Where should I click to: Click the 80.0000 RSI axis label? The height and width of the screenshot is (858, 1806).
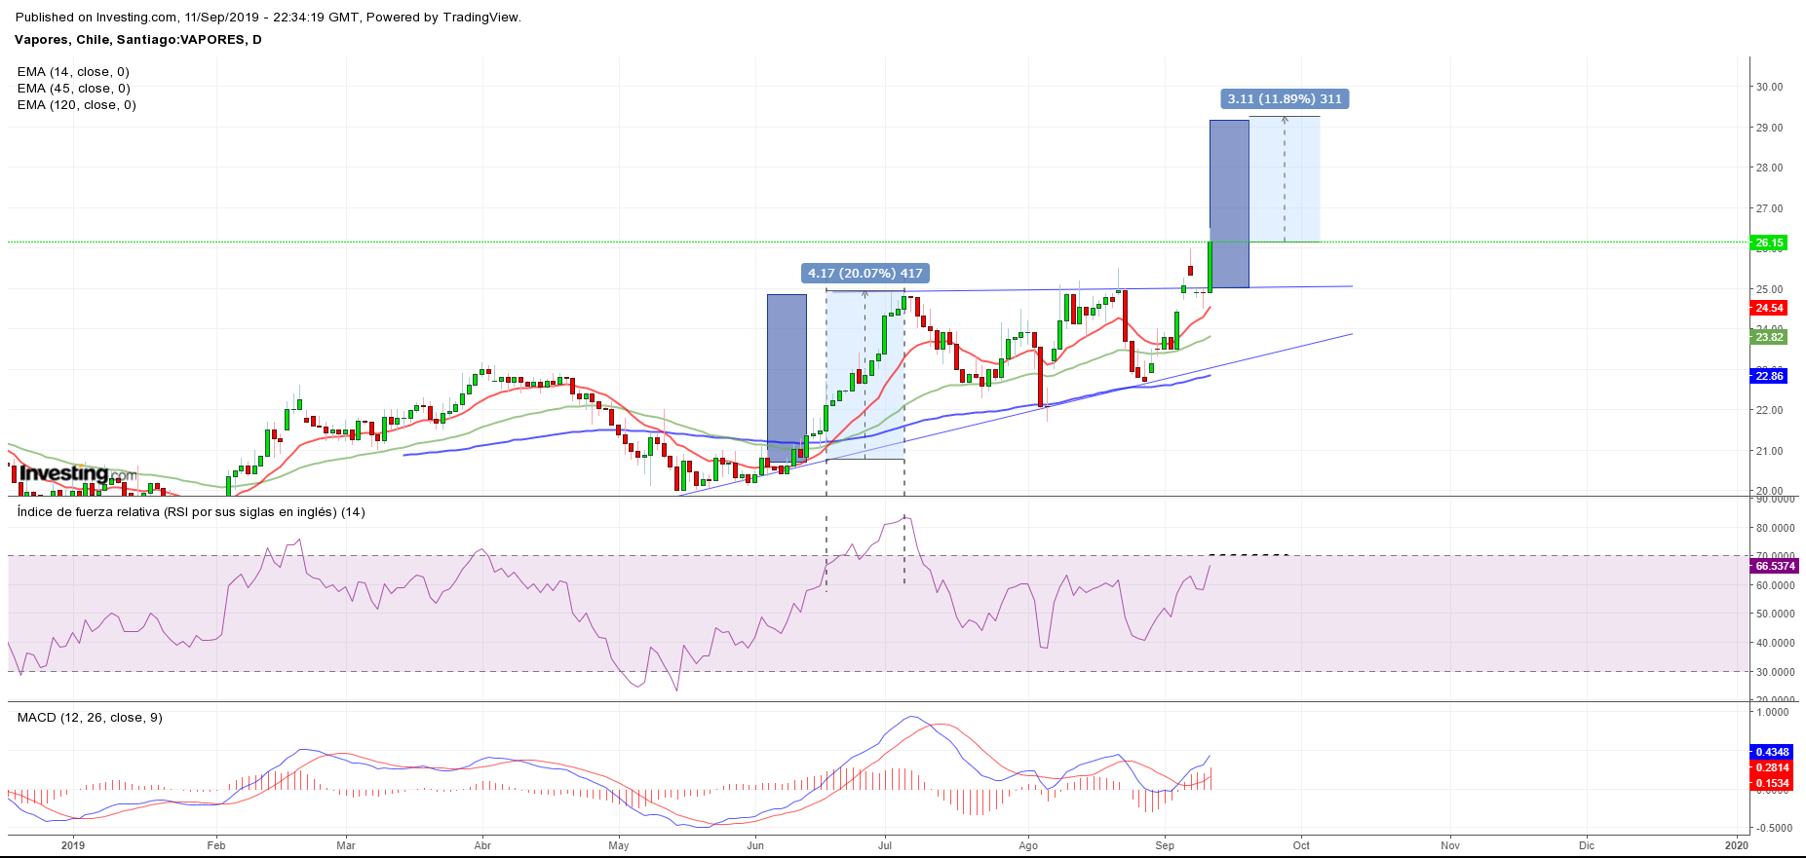pyautogui.click(x=1775, y=528)
